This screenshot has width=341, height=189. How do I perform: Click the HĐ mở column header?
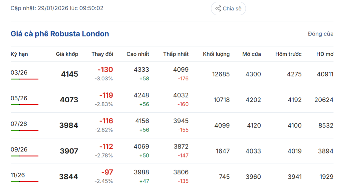click(325, 54)
